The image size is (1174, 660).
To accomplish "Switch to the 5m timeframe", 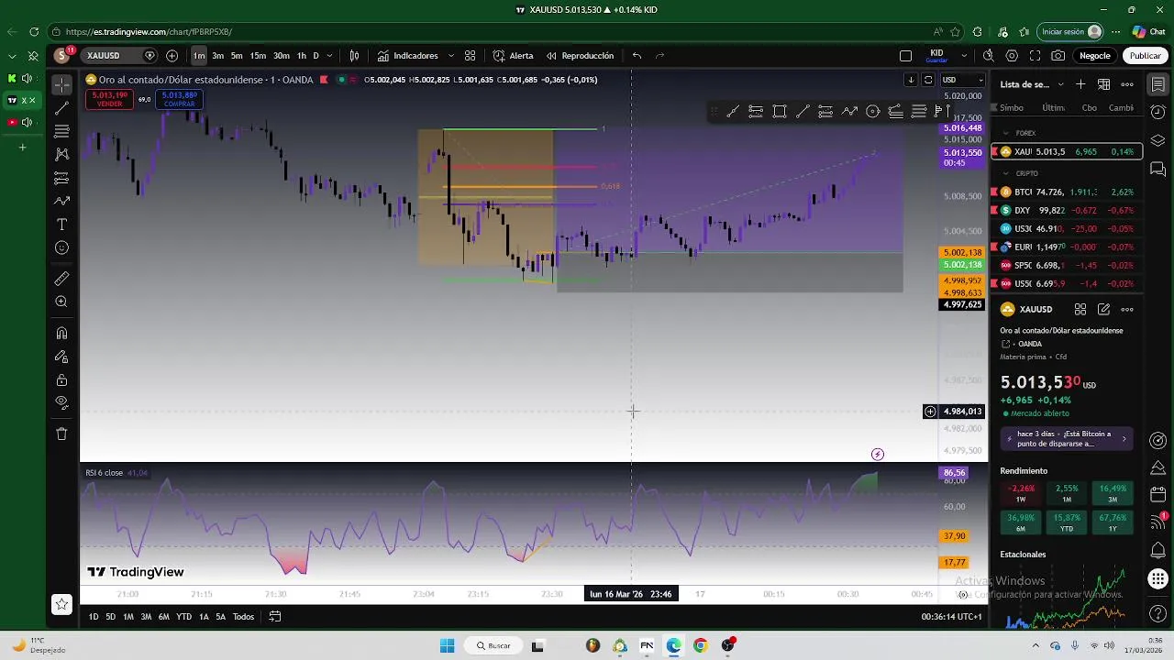I will 237,56.
